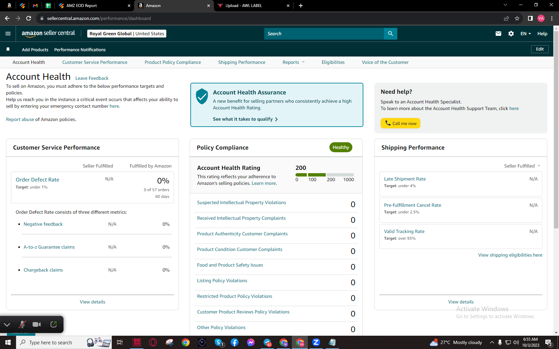This screenshot has height=349, width=559.
Task: Open the Report abuse link
Action: point(20,119)
